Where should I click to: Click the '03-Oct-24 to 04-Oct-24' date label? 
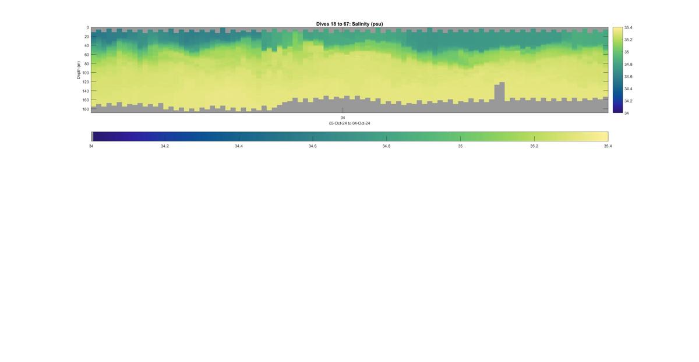coord(349,123)
